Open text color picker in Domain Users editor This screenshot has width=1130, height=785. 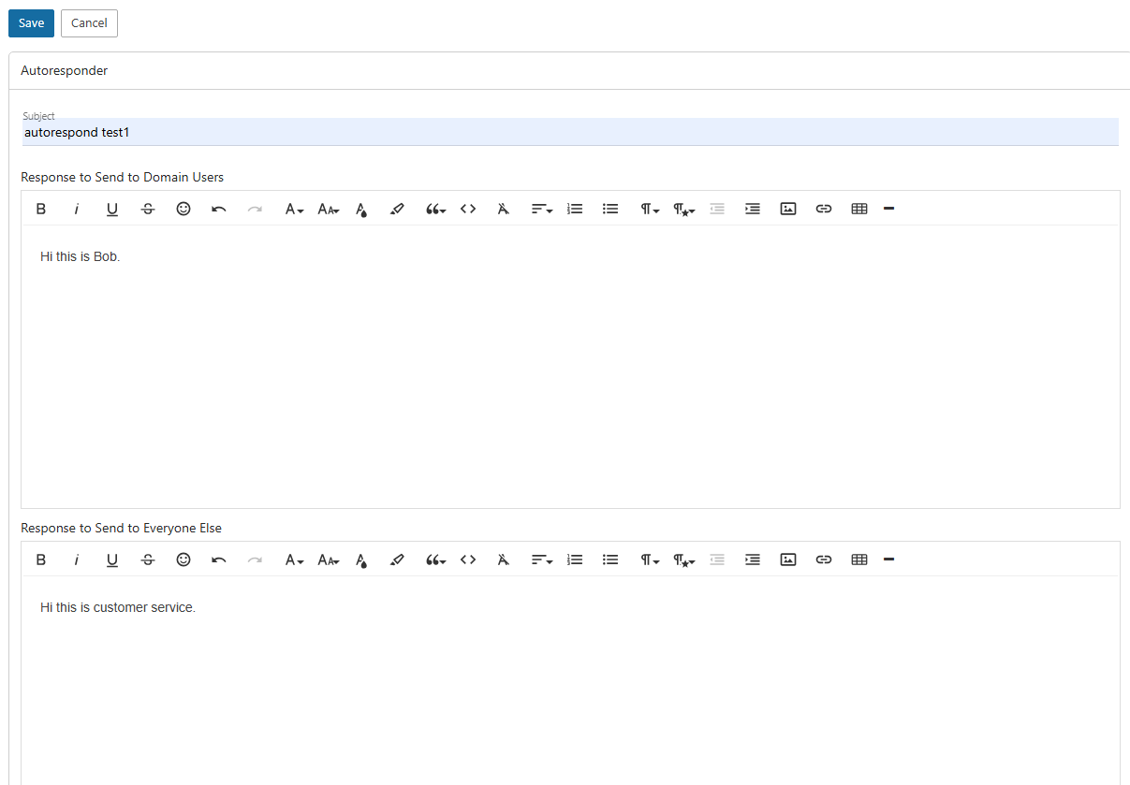pos(361,209)
